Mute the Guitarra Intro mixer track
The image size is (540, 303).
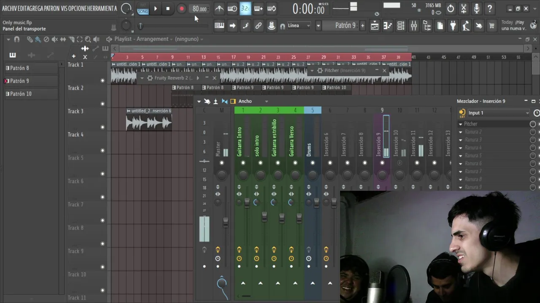(x=243, y=163)
